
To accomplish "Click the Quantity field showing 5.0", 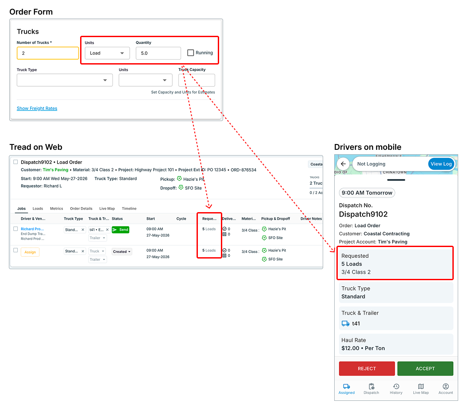I will (158, 53).
